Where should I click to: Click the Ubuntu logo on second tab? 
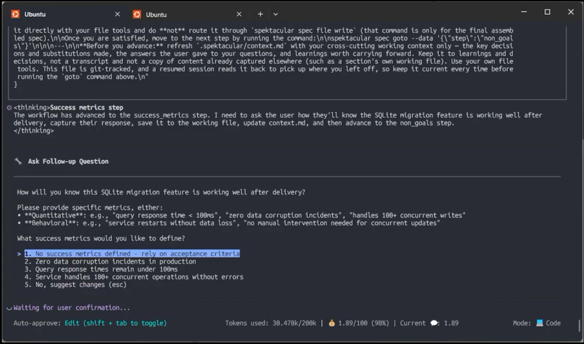[137, 14]
